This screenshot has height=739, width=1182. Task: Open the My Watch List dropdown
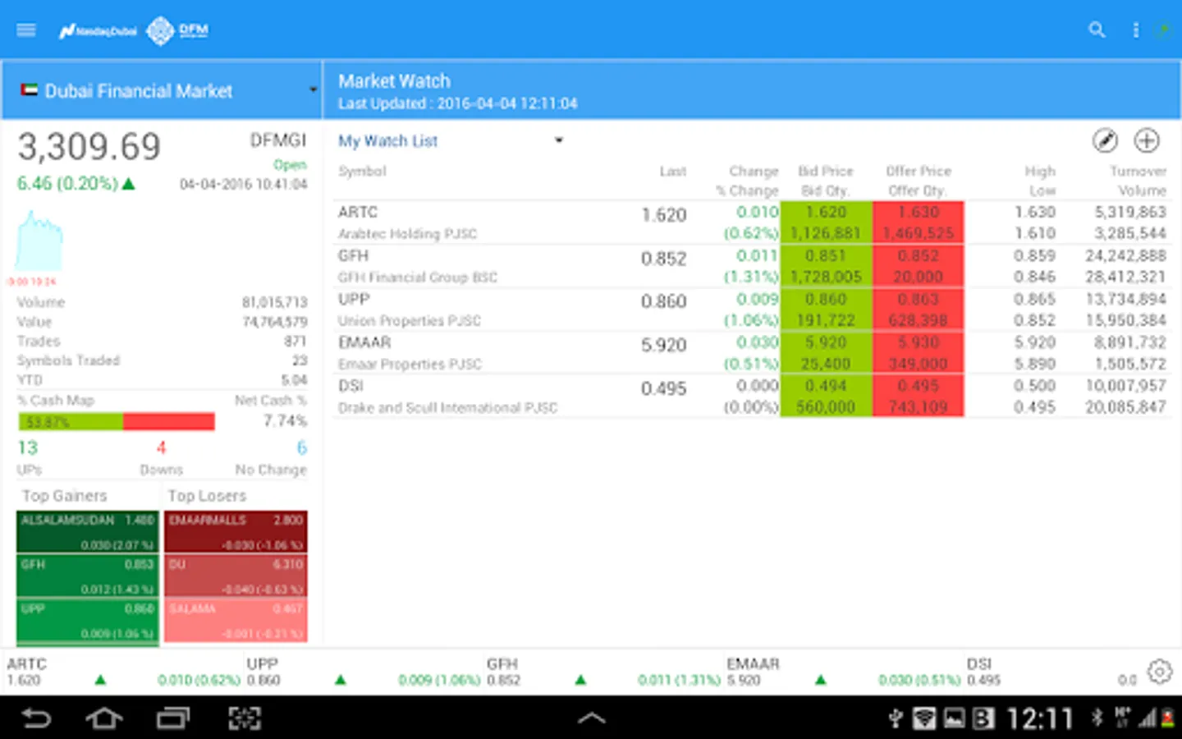(x=451, y=141)
